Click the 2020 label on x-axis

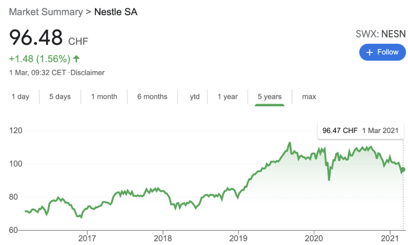pos(314,238)
